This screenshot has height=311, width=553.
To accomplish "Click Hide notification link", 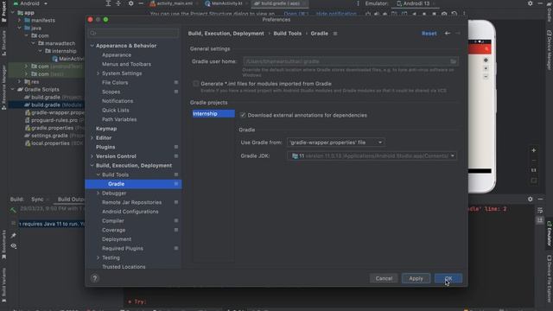I will [x=336, y=14].
